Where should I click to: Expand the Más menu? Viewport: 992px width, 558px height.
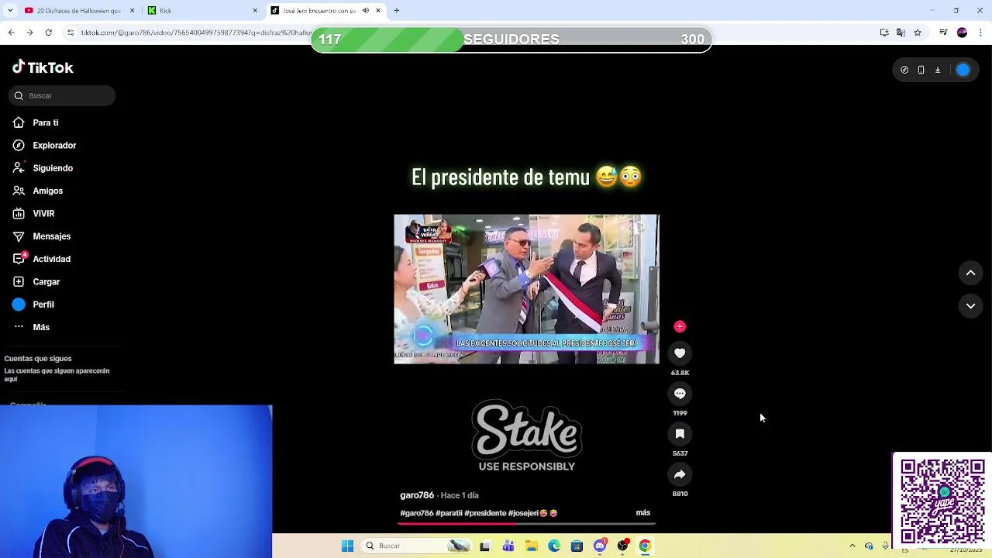(x=31, y=327)
